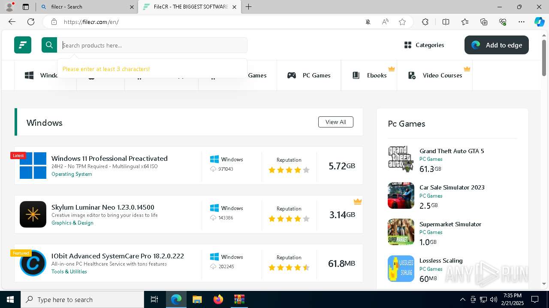549x308 pixels.
Task: Select the PC Games tab
Action: click(x=309, y=75)
